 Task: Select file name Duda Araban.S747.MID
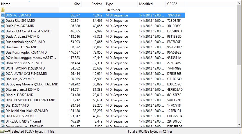coord(22,37)
